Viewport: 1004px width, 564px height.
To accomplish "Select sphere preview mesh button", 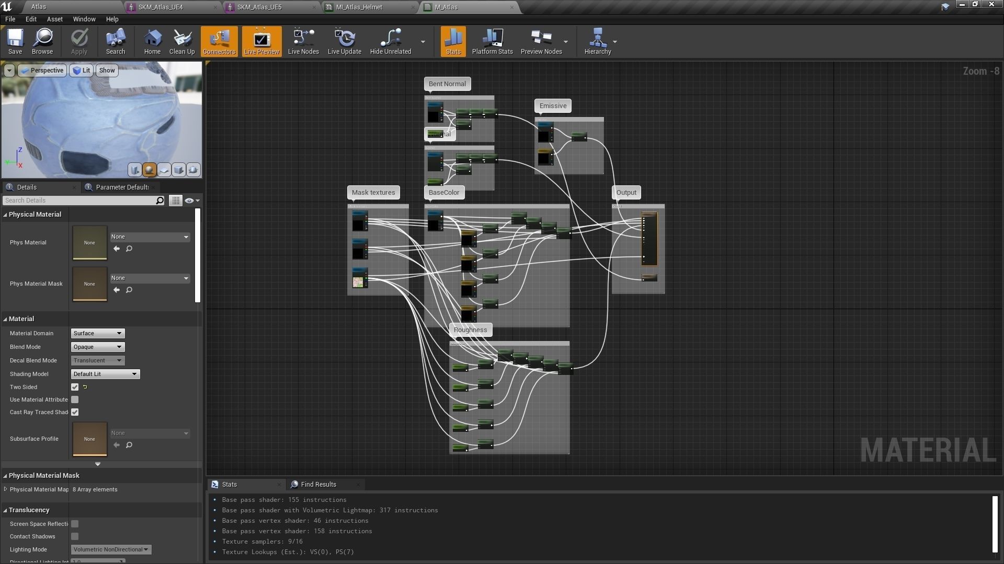I will tap(150, 170).
